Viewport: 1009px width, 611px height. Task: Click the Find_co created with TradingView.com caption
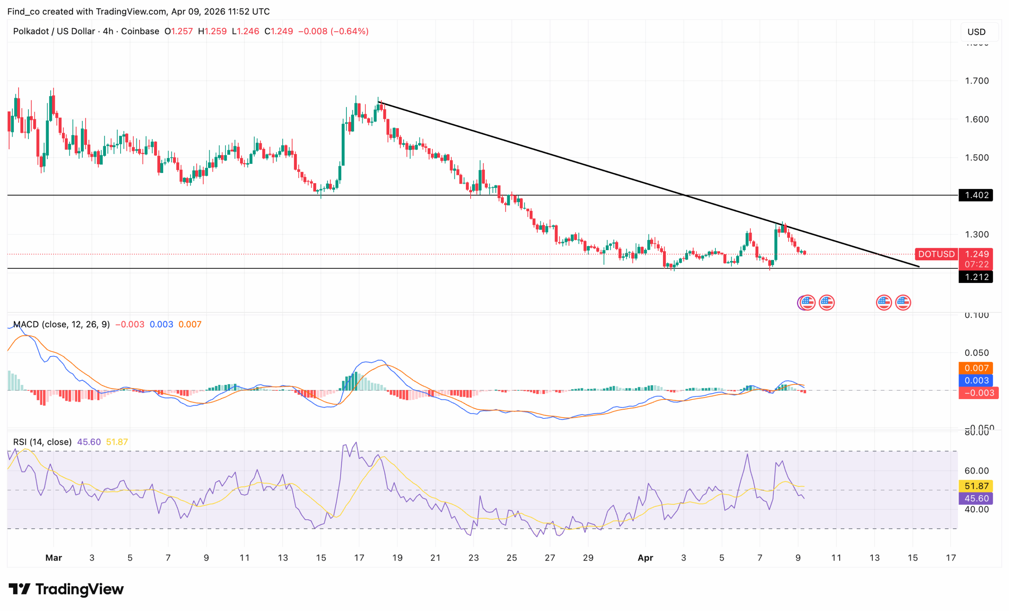click(138, 11)
